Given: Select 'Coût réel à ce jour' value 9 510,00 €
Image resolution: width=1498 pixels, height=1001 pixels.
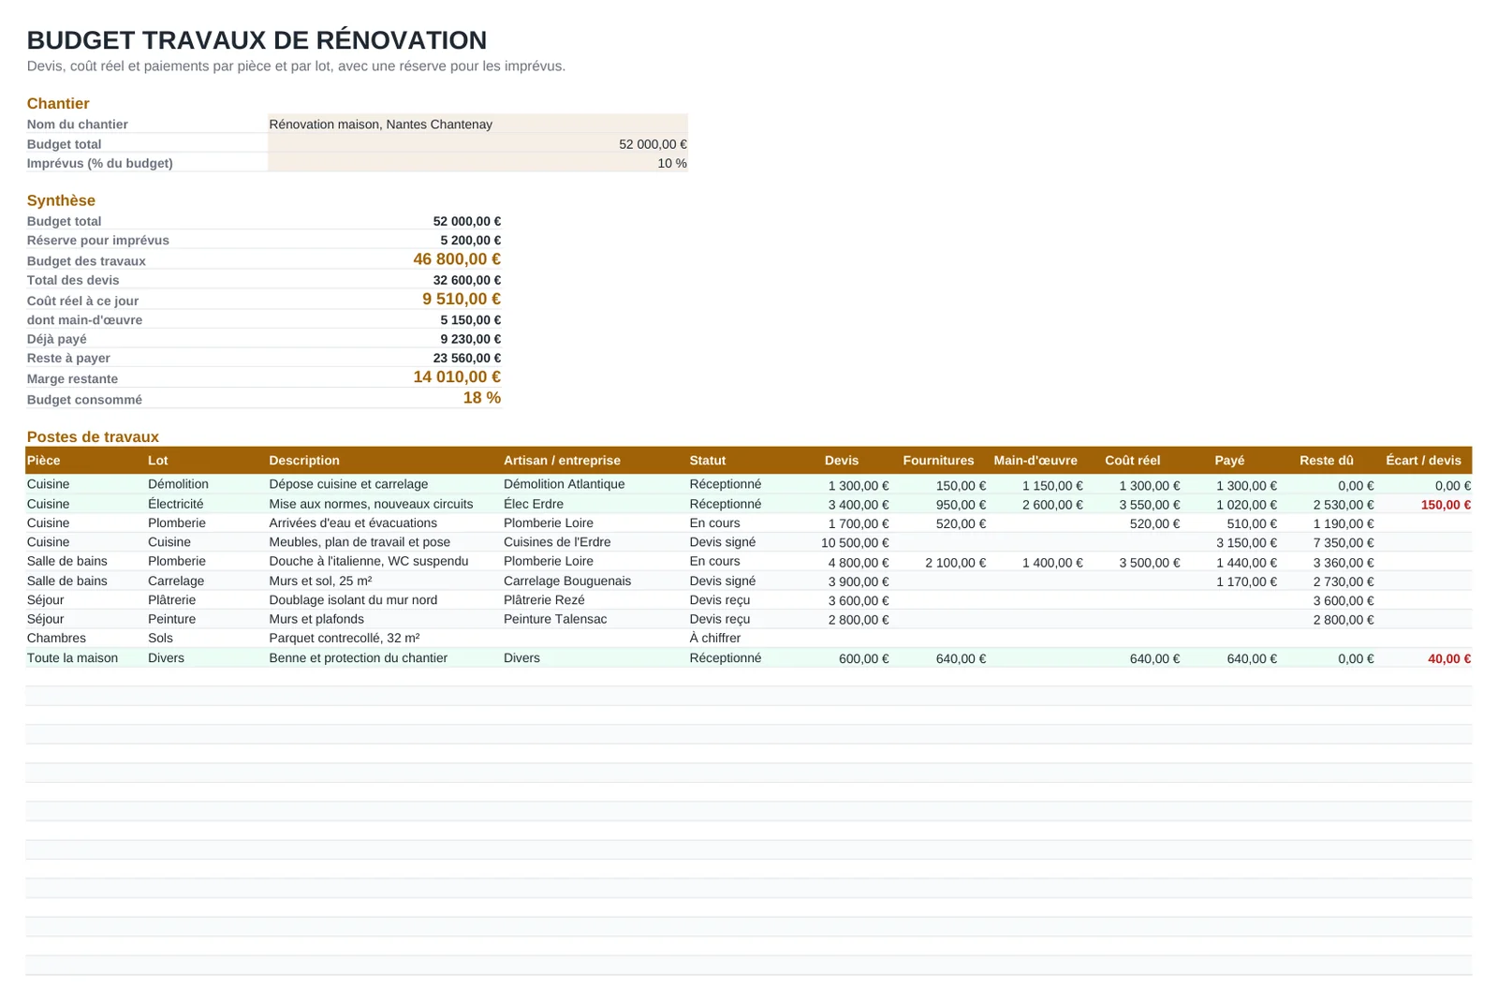Looking at the screenshot, I should coord(462,299).
